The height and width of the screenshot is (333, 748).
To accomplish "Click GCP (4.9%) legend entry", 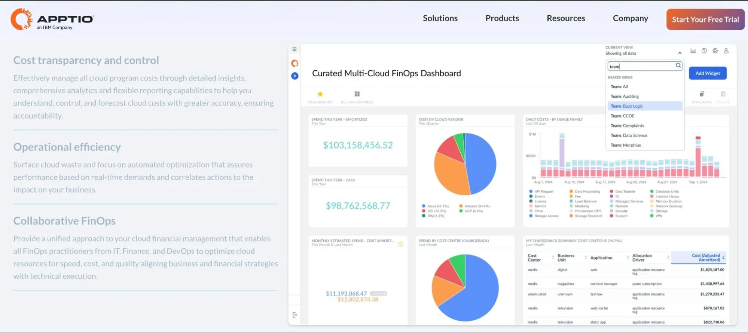I will pos(471,211).
